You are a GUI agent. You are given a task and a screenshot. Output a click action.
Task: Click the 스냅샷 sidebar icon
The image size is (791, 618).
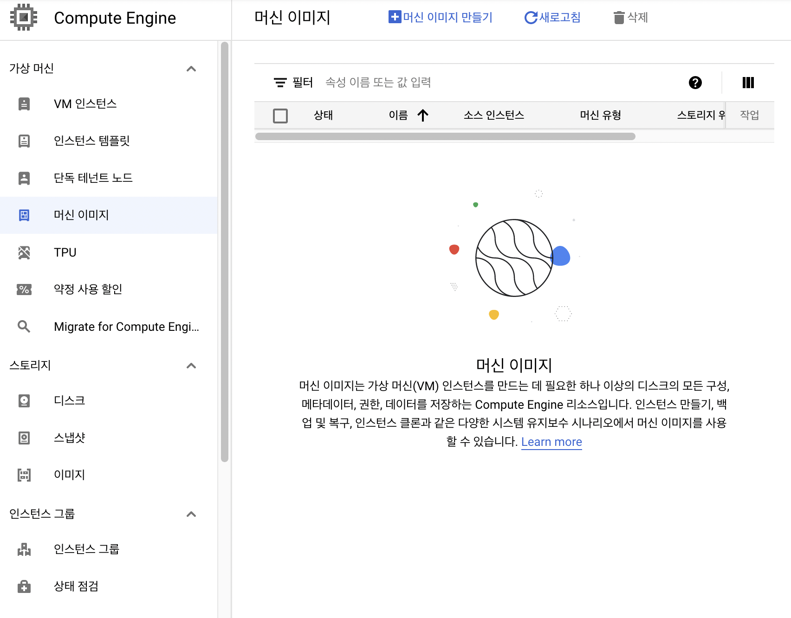24,438
